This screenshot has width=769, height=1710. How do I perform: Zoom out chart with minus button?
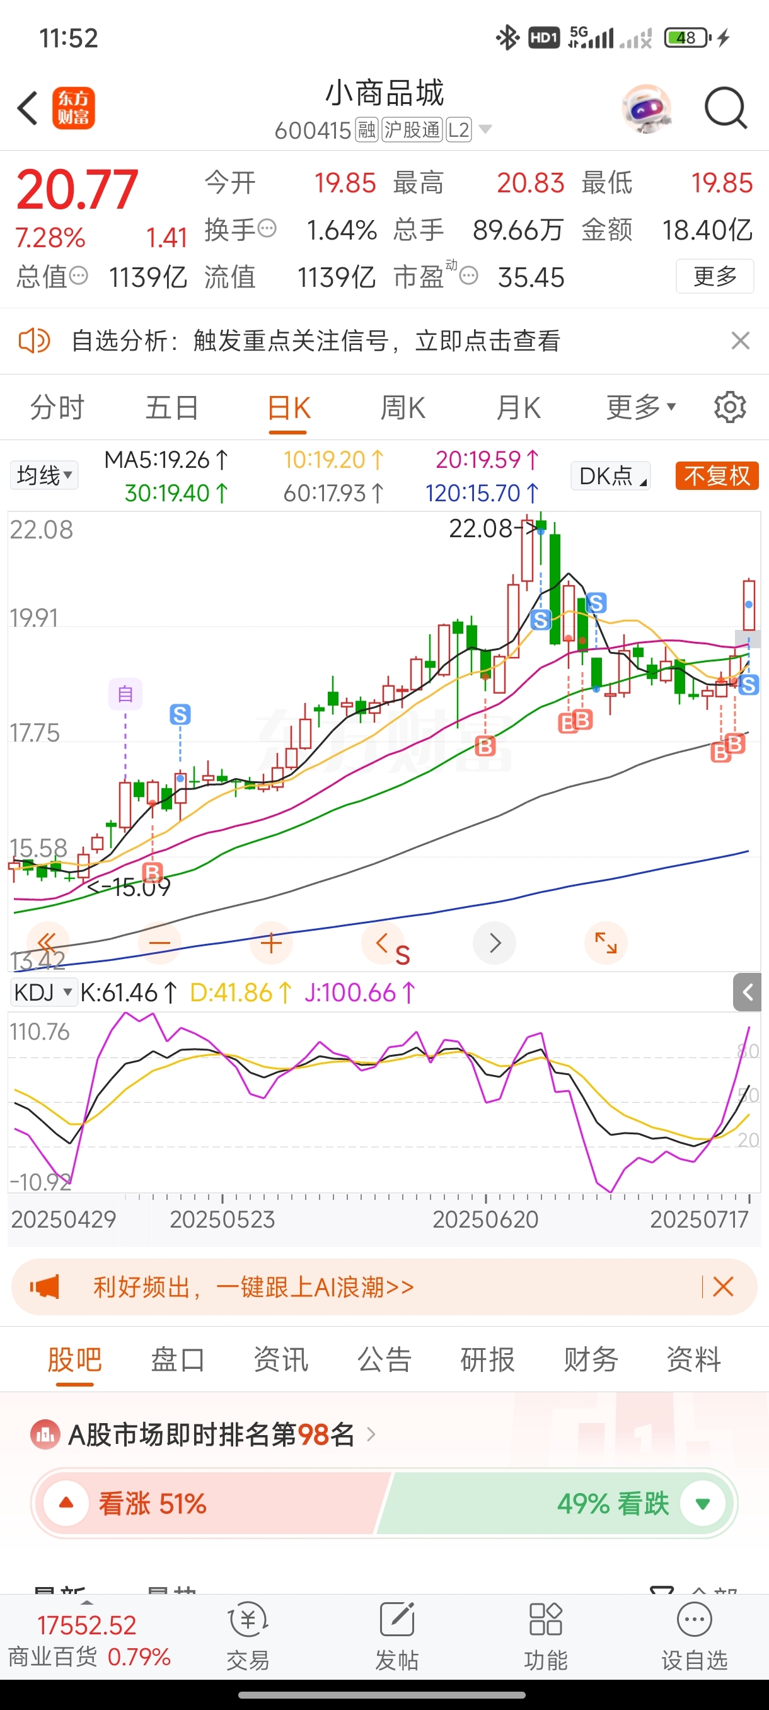(159, 943)
